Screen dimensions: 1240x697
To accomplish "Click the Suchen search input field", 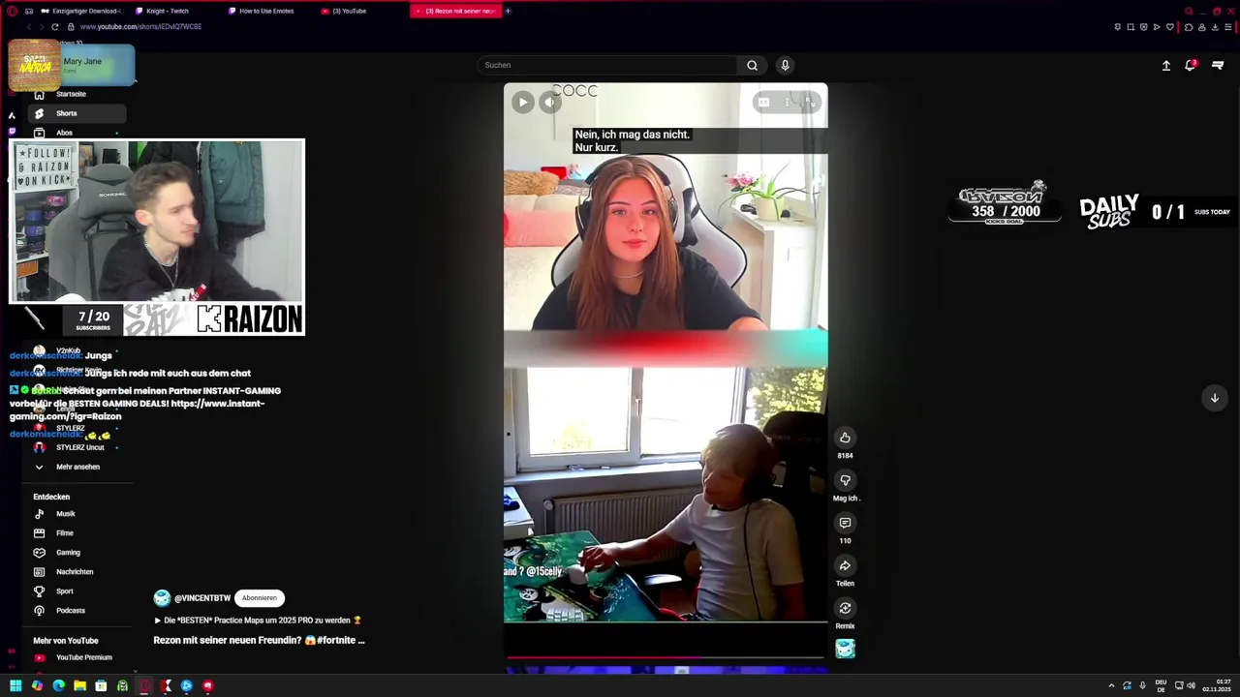I will point(608,65).
